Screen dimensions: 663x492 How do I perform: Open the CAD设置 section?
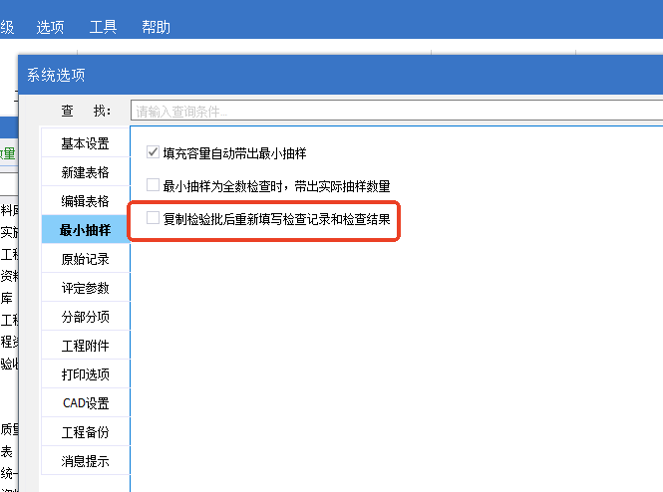(85, 403)
